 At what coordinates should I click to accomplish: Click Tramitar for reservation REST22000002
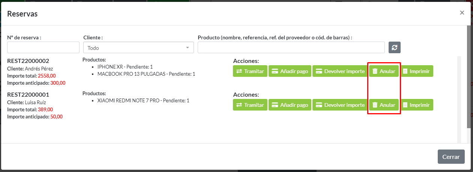[250, 71]
